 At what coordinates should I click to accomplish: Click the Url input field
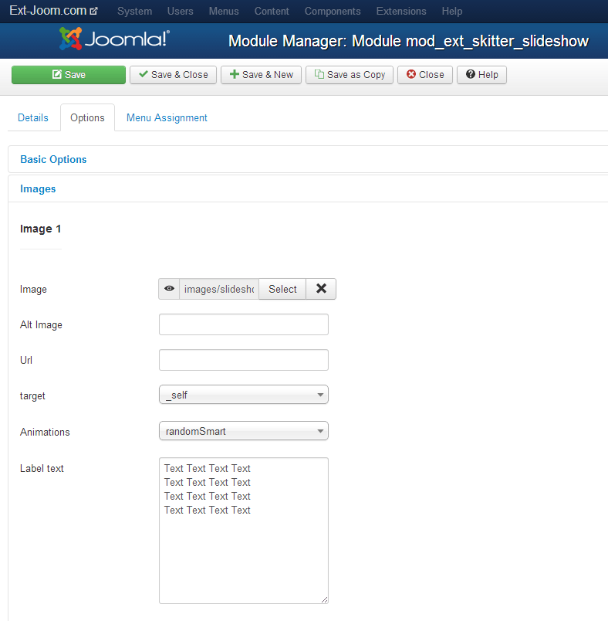pos(244,360)
